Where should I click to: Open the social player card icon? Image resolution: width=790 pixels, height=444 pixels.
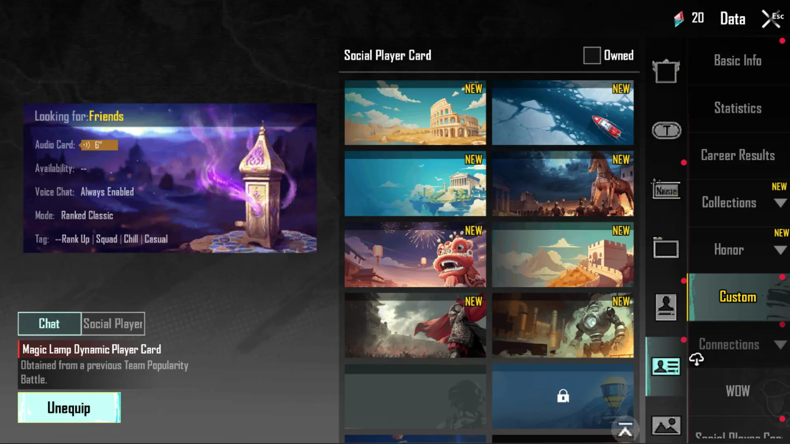(666, 366)
